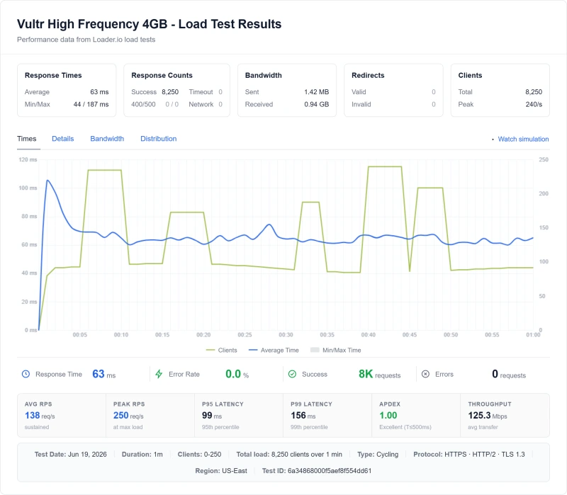Click the Region: US-East text
Viewport: 567px width, 495px height.
pyautogui.click(x=221, y=471)
